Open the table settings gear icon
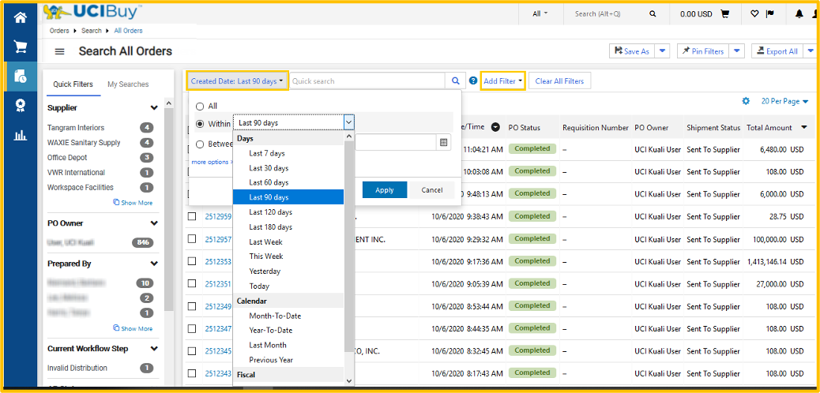 (x=746, y=101)
